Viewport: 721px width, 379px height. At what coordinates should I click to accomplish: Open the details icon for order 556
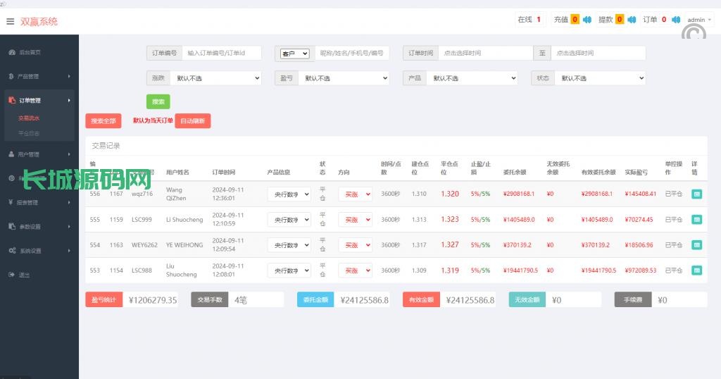696,194
